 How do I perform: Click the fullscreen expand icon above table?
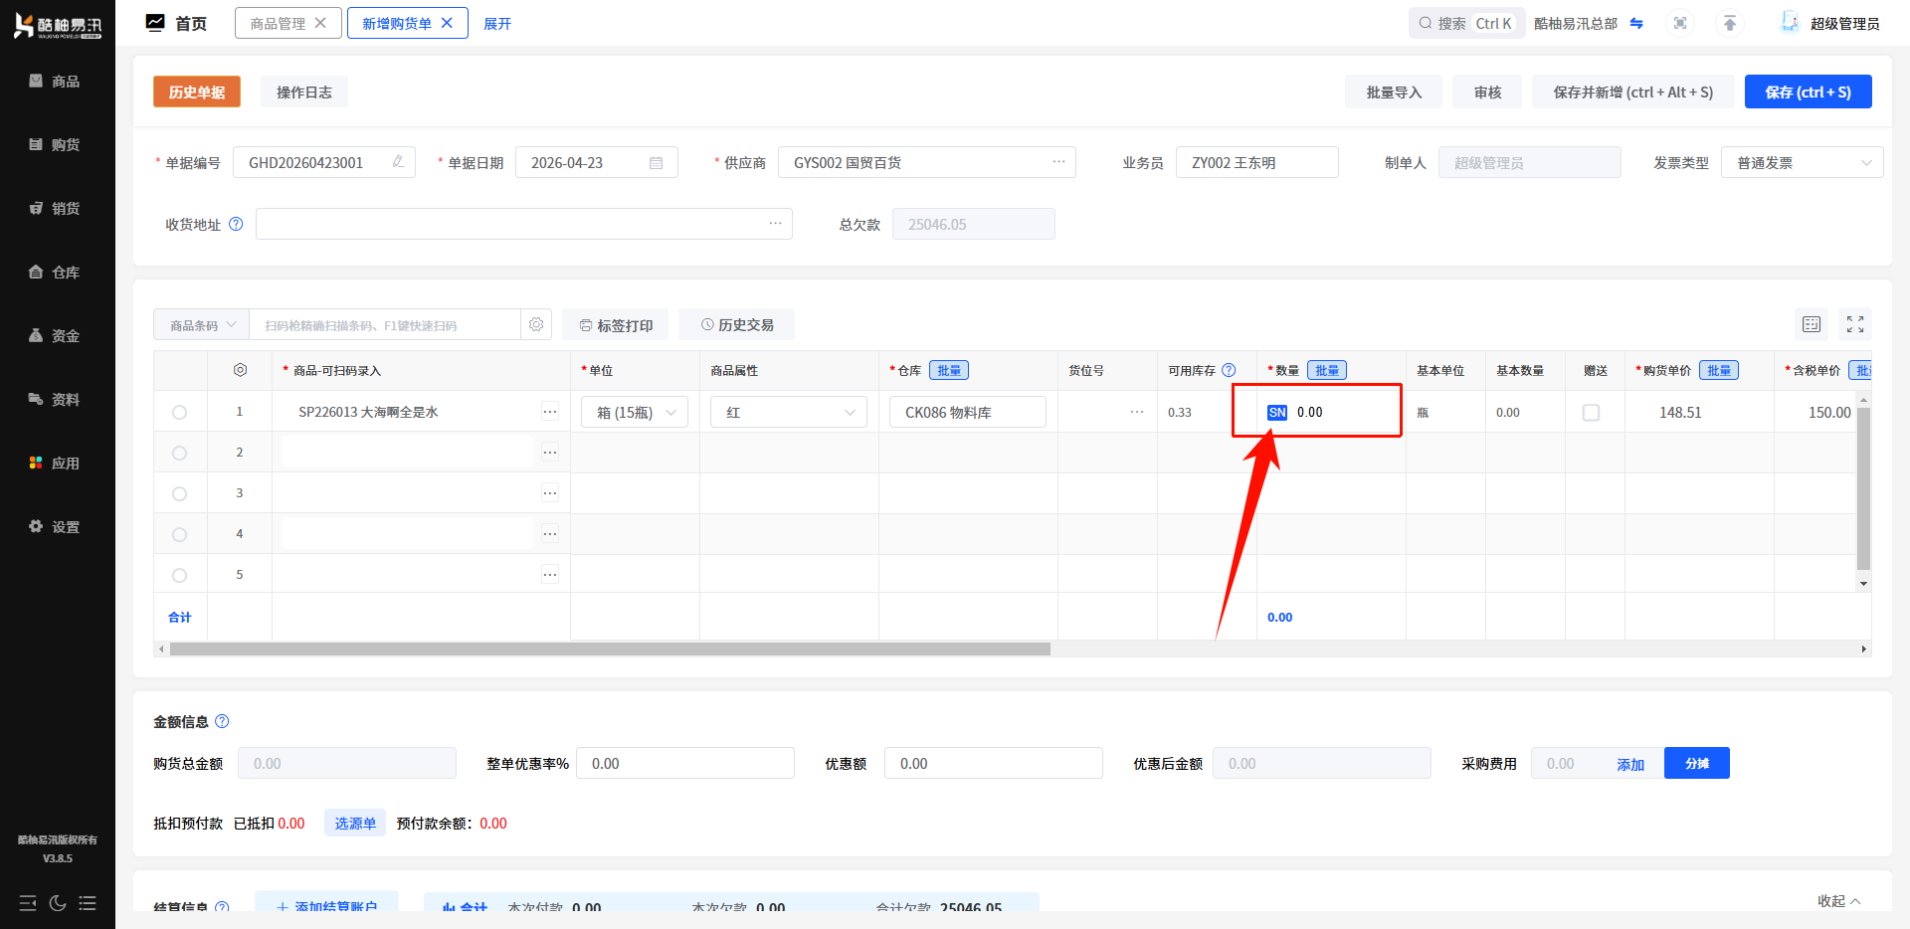coord(1855,324)
